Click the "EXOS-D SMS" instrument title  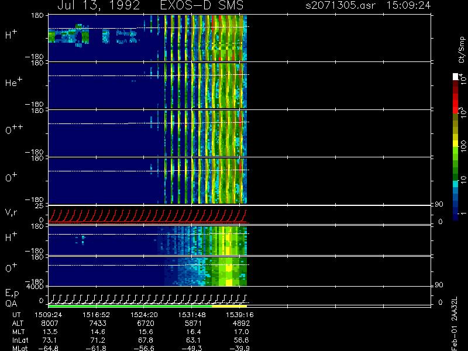point(202,5)
